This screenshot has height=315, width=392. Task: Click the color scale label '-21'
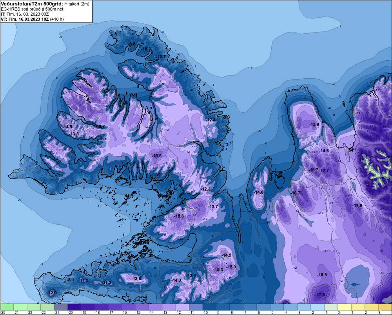click(56, 313)
